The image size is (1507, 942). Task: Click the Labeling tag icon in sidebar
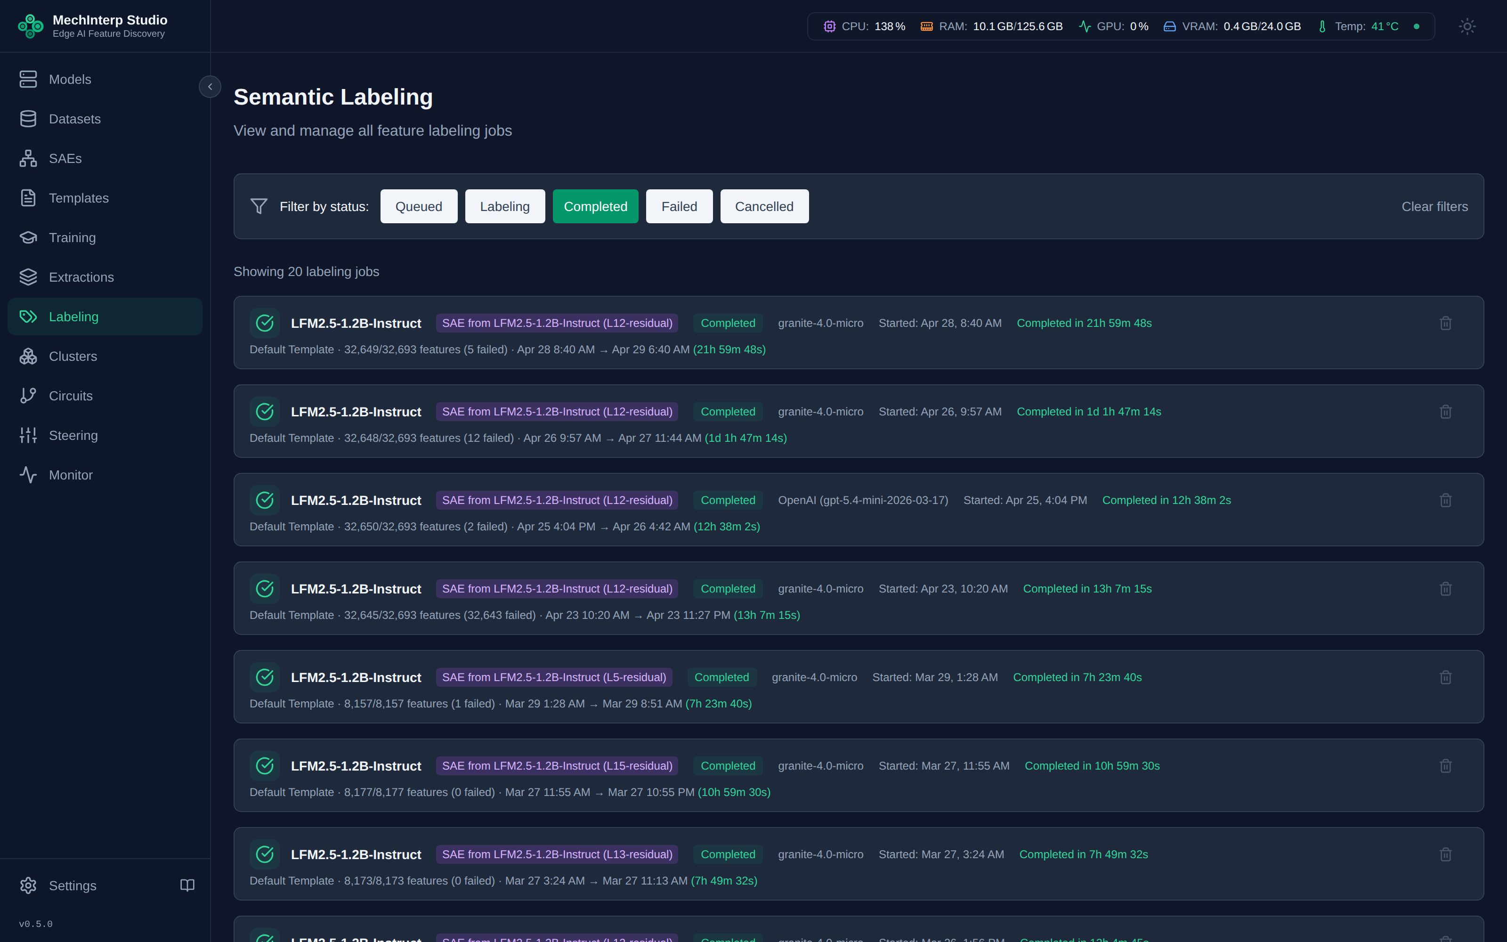[28, 317]
